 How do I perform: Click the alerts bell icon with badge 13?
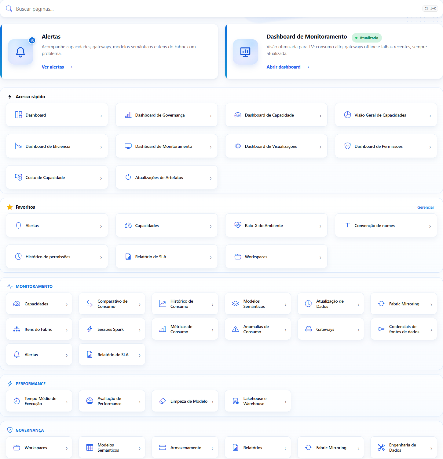click(20, 52)
